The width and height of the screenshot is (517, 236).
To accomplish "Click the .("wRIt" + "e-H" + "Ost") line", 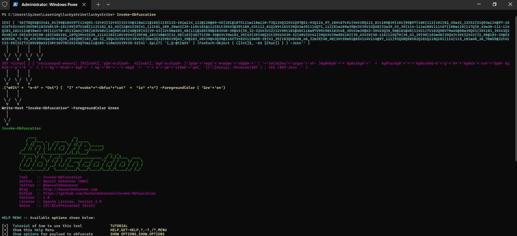I will click(x=114, y=88).
